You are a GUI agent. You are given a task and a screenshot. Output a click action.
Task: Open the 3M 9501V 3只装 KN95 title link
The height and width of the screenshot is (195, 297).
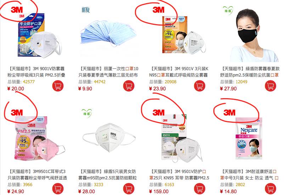tap(179, 72)
